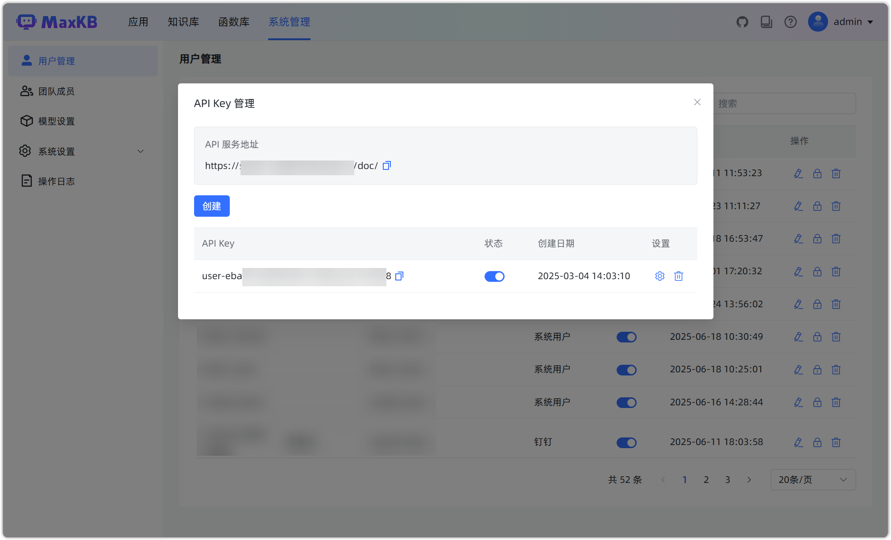Open the documentation book icon in header
The width and height of the screenshot is (891, 540).
point(766,22)
